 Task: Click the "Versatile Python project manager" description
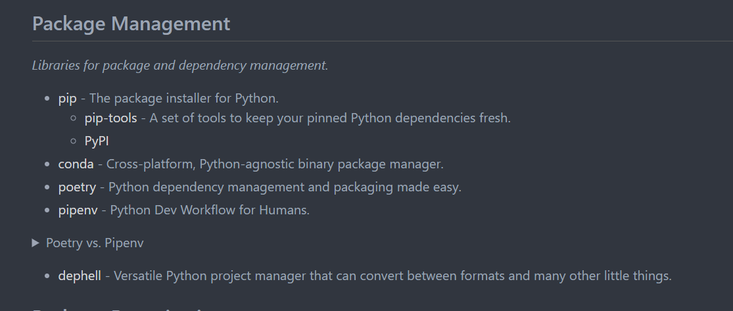point(392,276)
